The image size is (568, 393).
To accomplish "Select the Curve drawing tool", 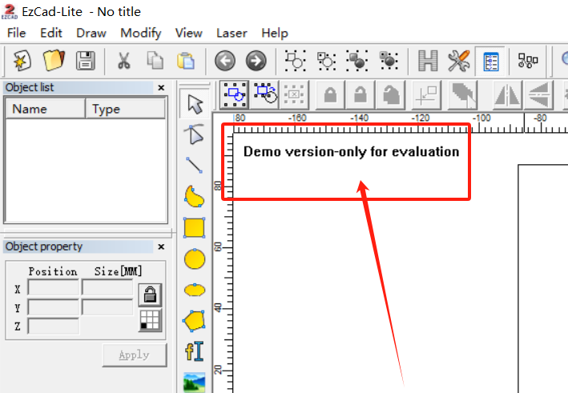I will coord(194,197).
